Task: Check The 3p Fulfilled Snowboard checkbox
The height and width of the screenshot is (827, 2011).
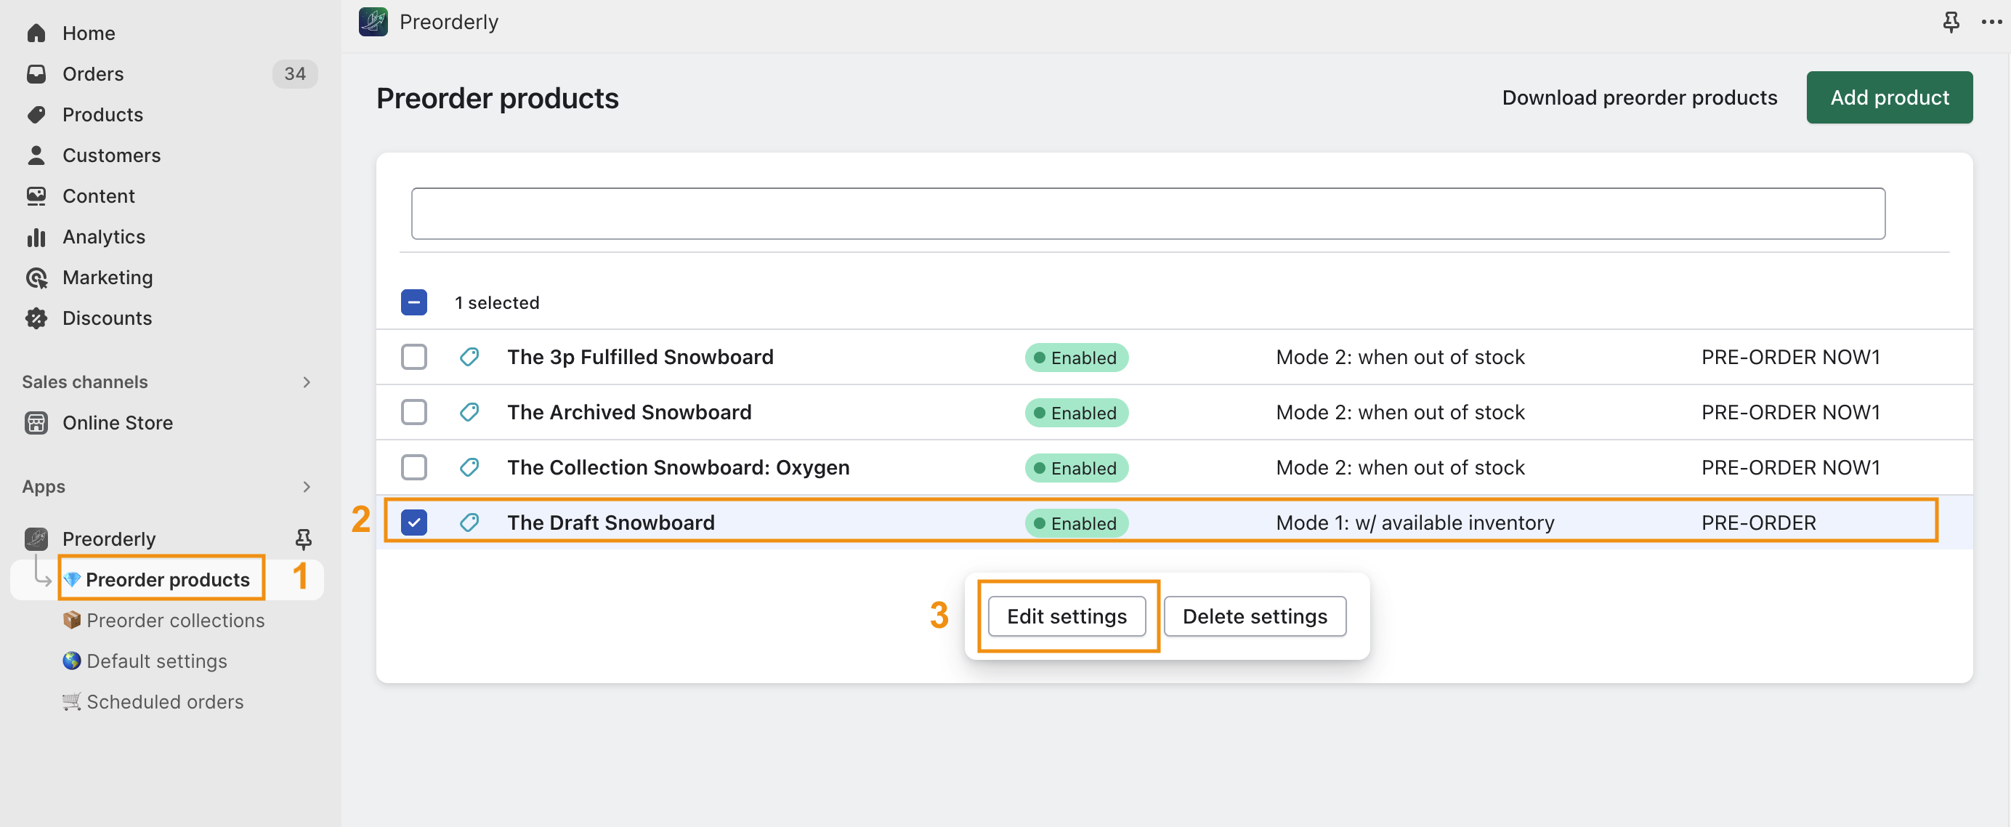Action: pyautogui.click(x=414, y=357)
